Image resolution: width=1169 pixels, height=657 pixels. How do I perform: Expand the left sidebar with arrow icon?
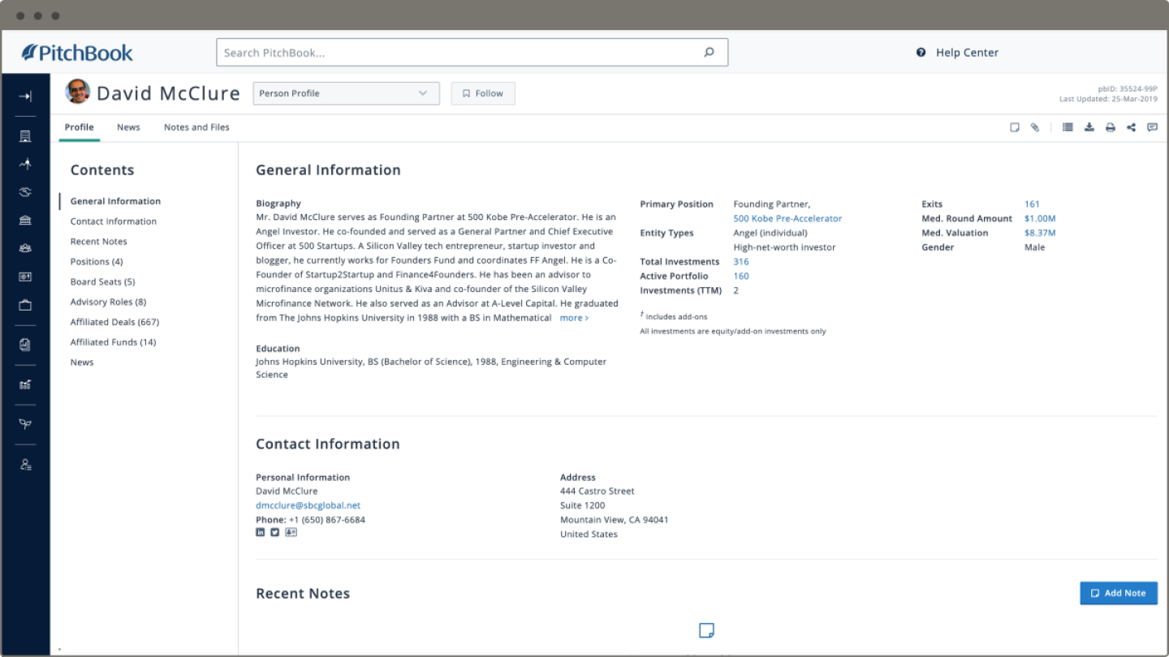coord(25,97)
